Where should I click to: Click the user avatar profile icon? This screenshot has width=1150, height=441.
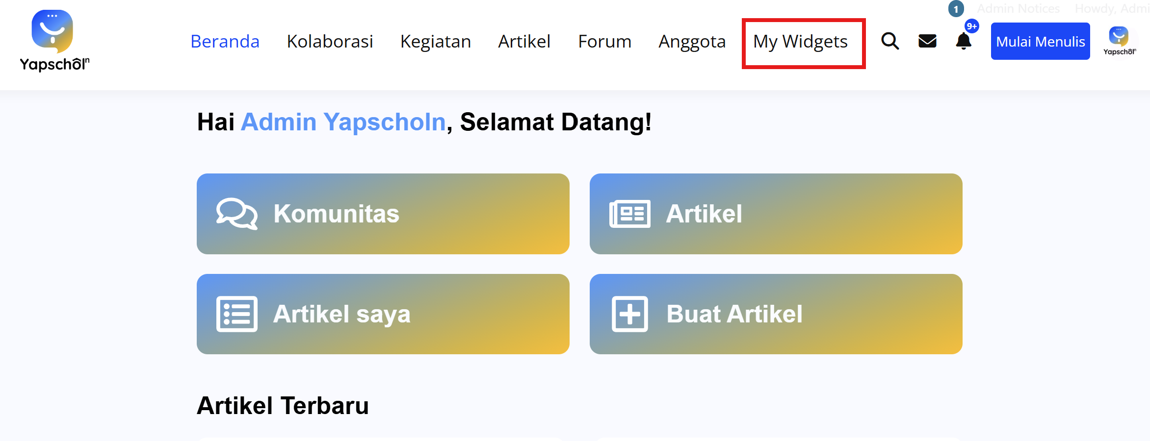tap(1119, 41)
